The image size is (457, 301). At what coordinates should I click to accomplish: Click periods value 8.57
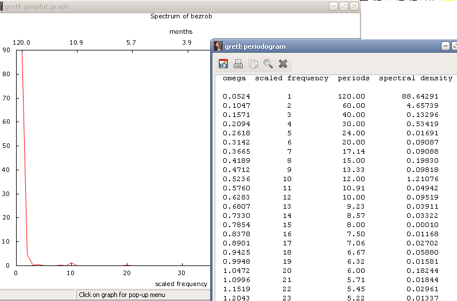pos(356,216)
